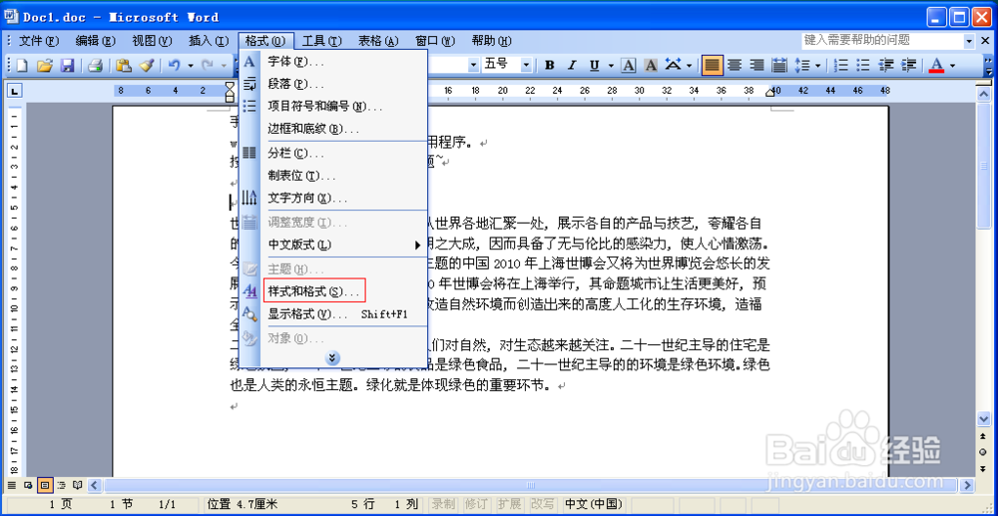Open the underline style dropdown arrow
Viewport: 998px width, 516px height.
[611, 65]
